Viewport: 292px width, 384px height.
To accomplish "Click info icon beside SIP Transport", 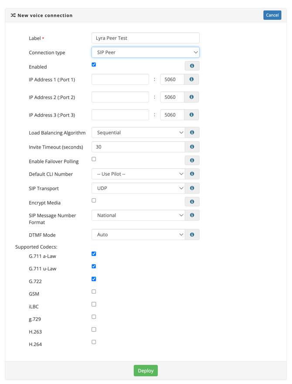I will click(192, 188).
